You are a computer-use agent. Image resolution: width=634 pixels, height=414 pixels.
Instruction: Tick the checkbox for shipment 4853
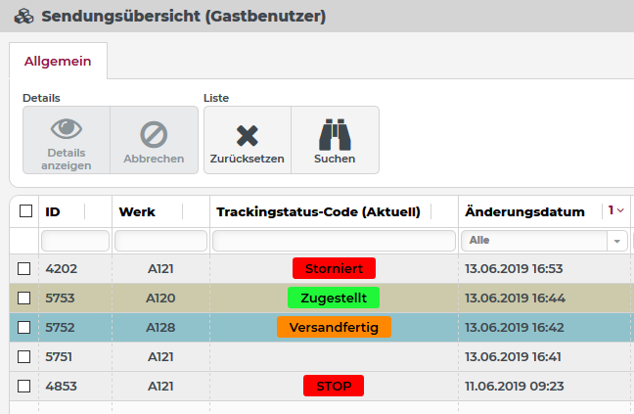24,386
